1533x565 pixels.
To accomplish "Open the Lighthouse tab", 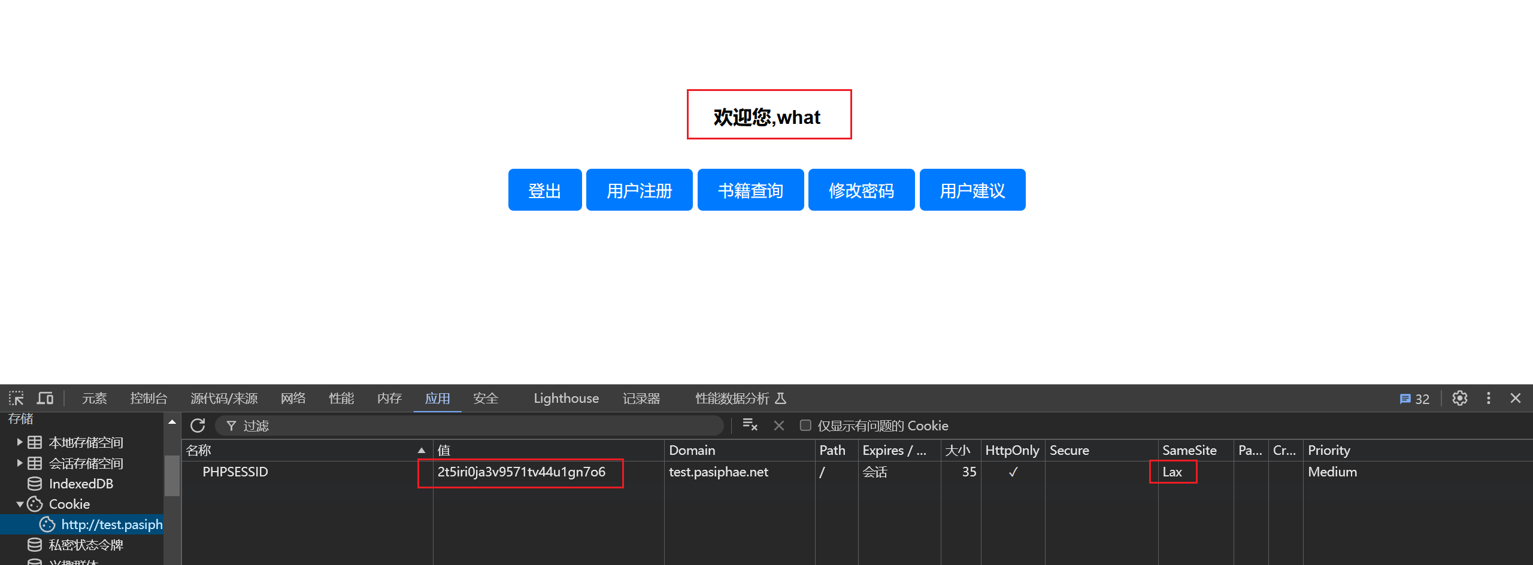I will pos(566,398).
